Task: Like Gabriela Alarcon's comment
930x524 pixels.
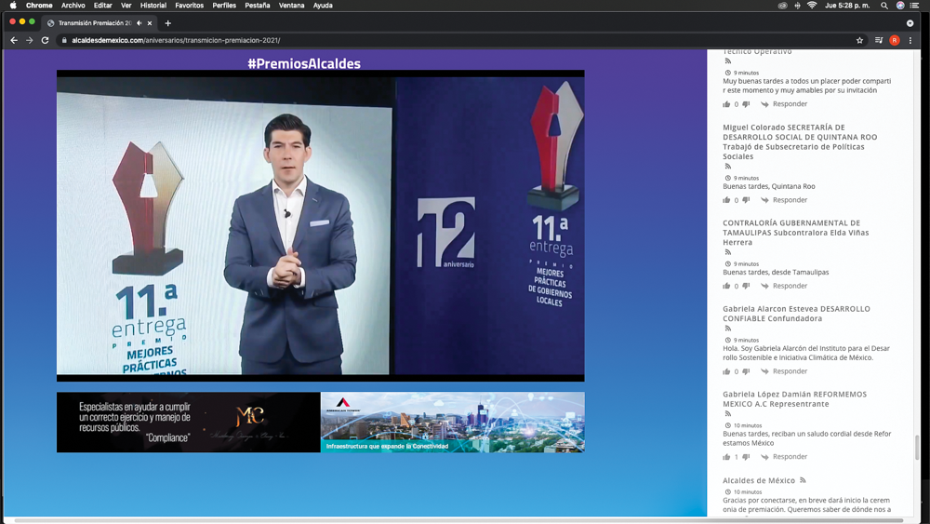Action: tap(726, 371)
